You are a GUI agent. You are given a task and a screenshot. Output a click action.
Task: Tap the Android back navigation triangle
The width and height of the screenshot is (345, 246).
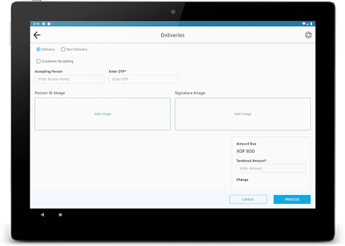[x=42, y=215]
